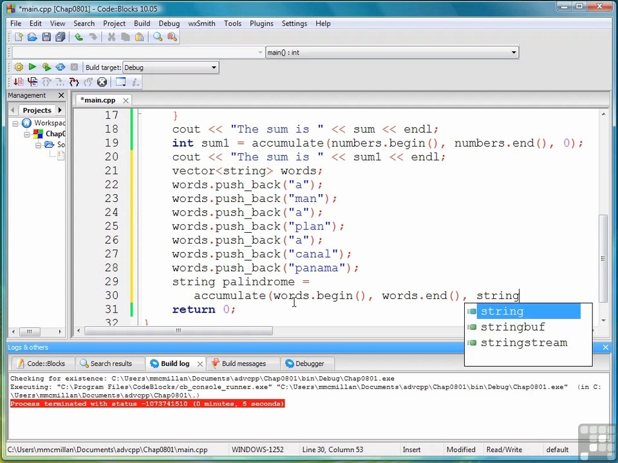
Task: Click the editor vertical scrollbar thumb
Action: point(603,259)
